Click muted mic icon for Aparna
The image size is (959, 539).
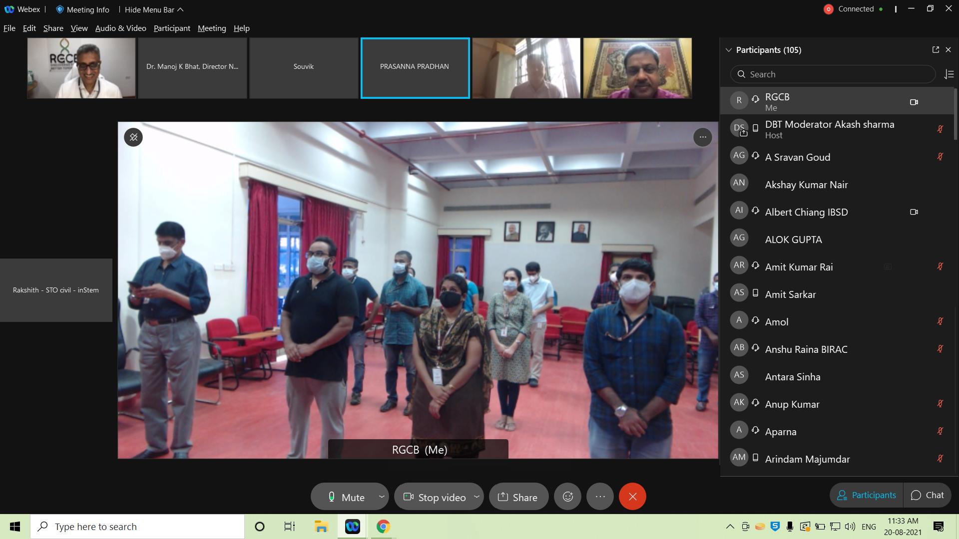pos(940,431)
